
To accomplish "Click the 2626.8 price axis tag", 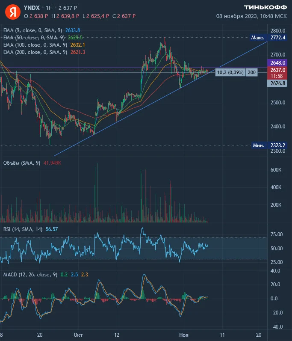I will click(x=277, y=83).
